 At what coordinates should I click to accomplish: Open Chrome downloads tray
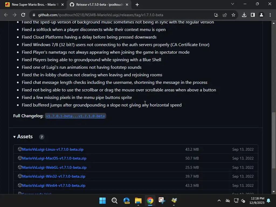coord(244,15)
